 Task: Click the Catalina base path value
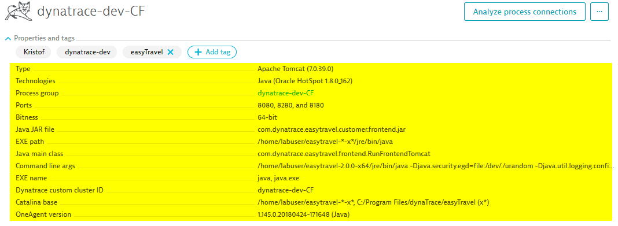(373, 202)
